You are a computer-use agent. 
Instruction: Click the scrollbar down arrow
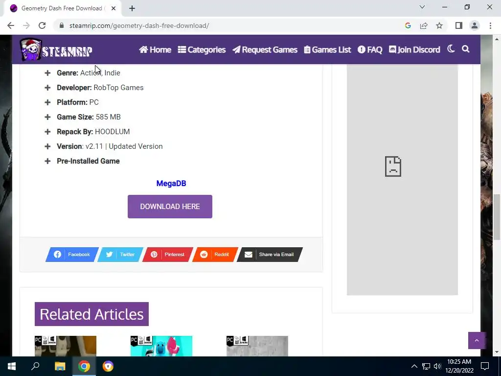point(497,352)
